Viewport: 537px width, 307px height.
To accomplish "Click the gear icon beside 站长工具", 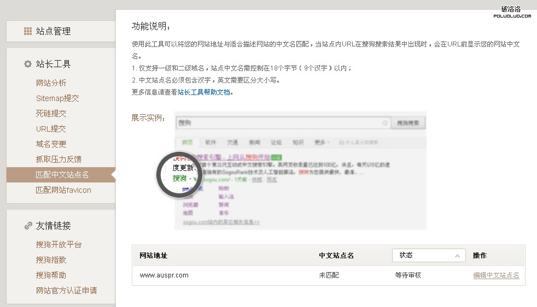I will tap(28, 64).
